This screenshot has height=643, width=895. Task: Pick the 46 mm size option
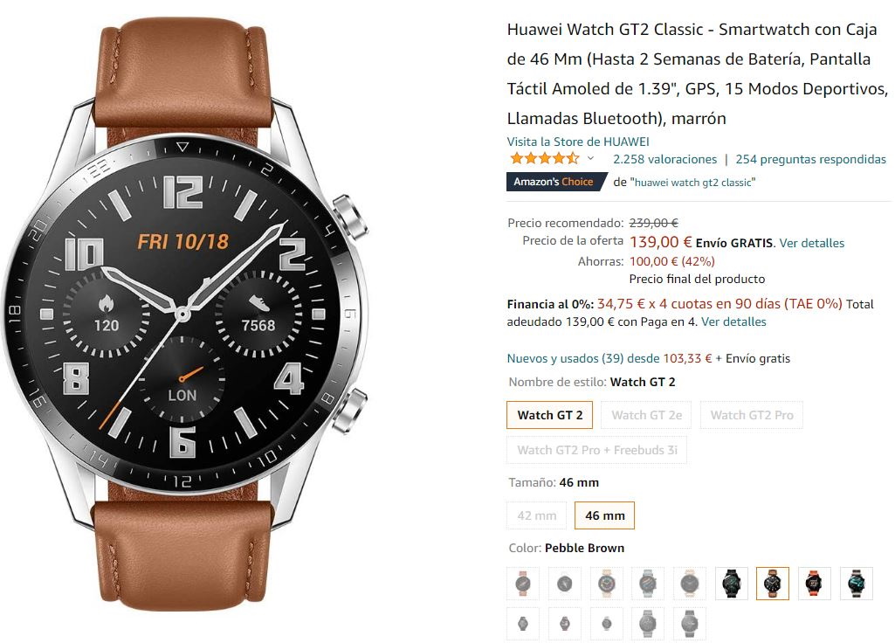(x=604, y=515)
